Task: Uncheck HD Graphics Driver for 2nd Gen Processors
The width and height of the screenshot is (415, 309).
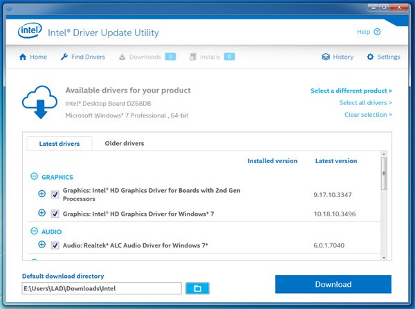Action: click(x=55, y=195)
